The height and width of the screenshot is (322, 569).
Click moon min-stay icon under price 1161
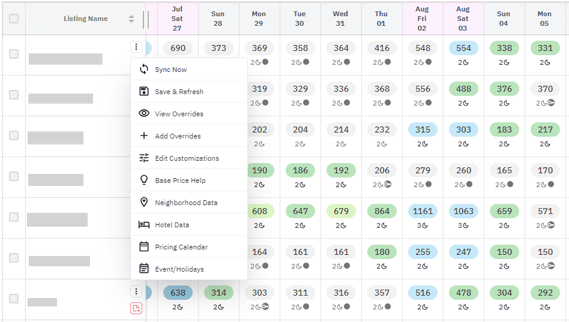tap(425, 225)
